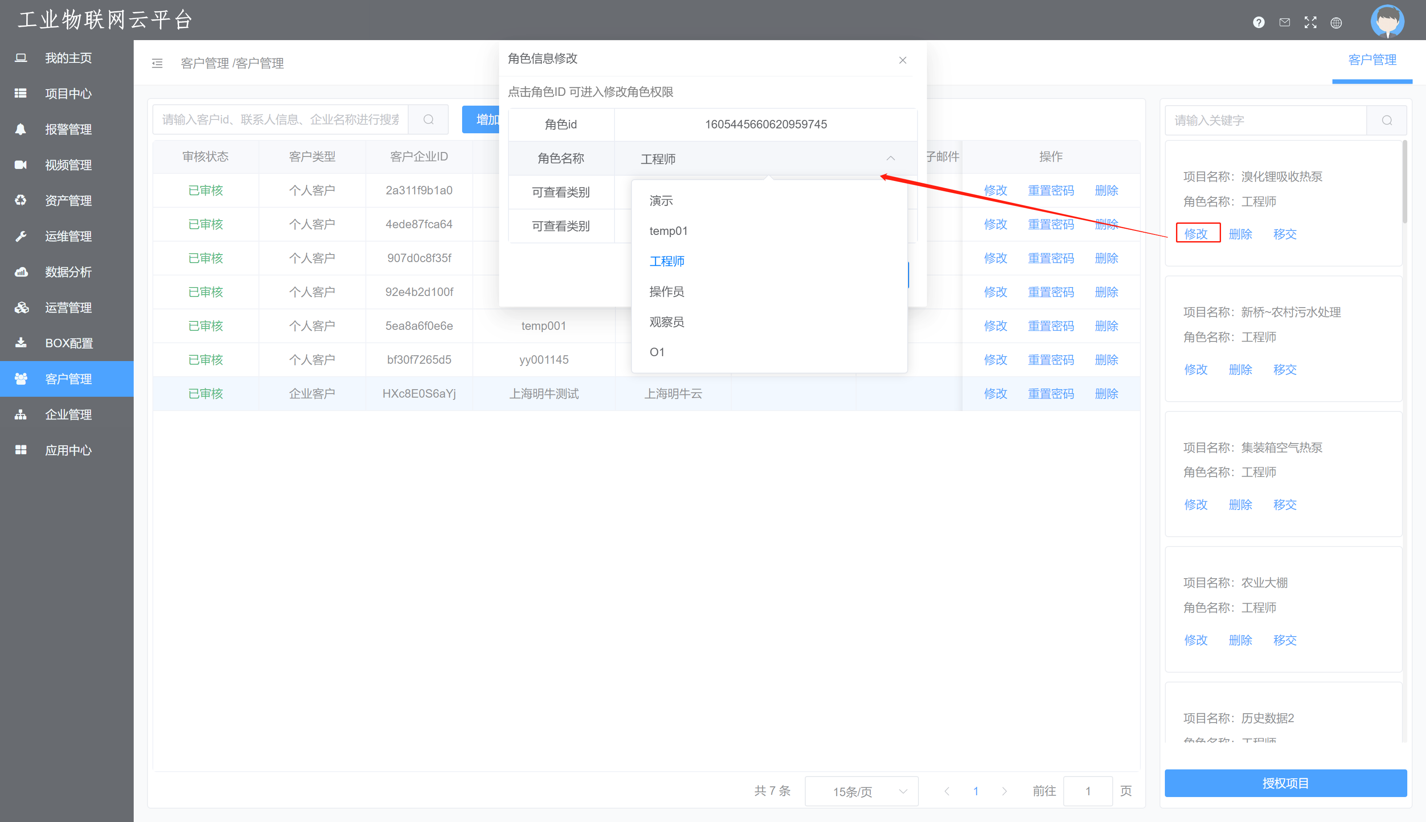The height and width of the screenshot is (822, 1426).
Task: Click 删除 for 溴化锂吸收热泵 project
Action: (1240, 234)
